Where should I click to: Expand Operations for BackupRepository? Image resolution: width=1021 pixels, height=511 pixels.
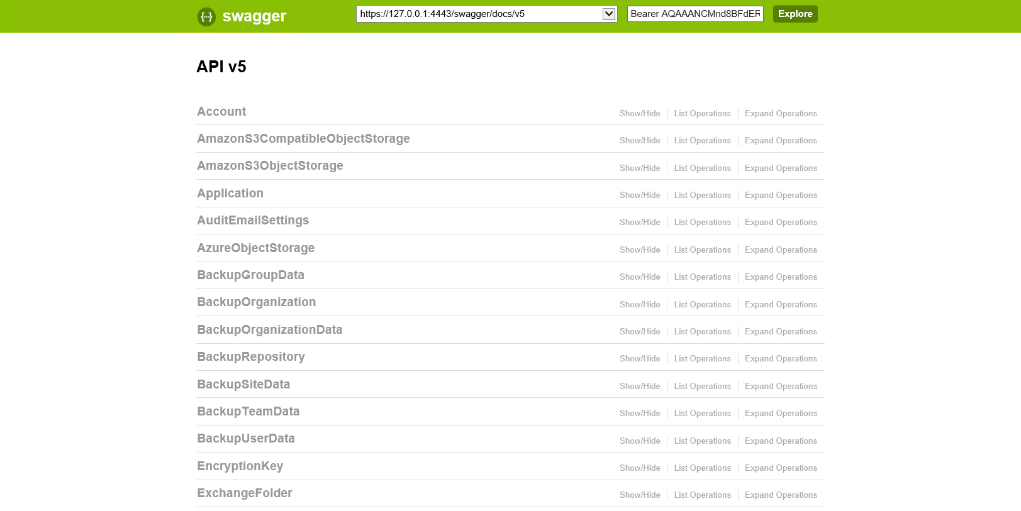pos(781,359)
